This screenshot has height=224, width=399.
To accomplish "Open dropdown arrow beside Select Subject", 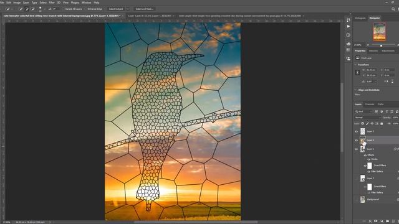I will (128, 9).
